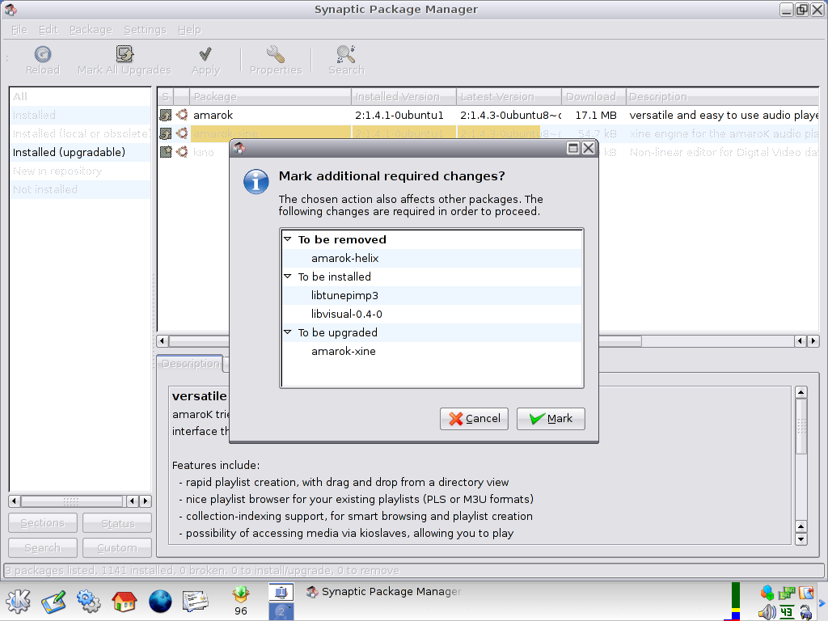This screenshot has height=621, width=828.
Task: Click the green '43' tray indicator
Action: click(x=787, y=612)
